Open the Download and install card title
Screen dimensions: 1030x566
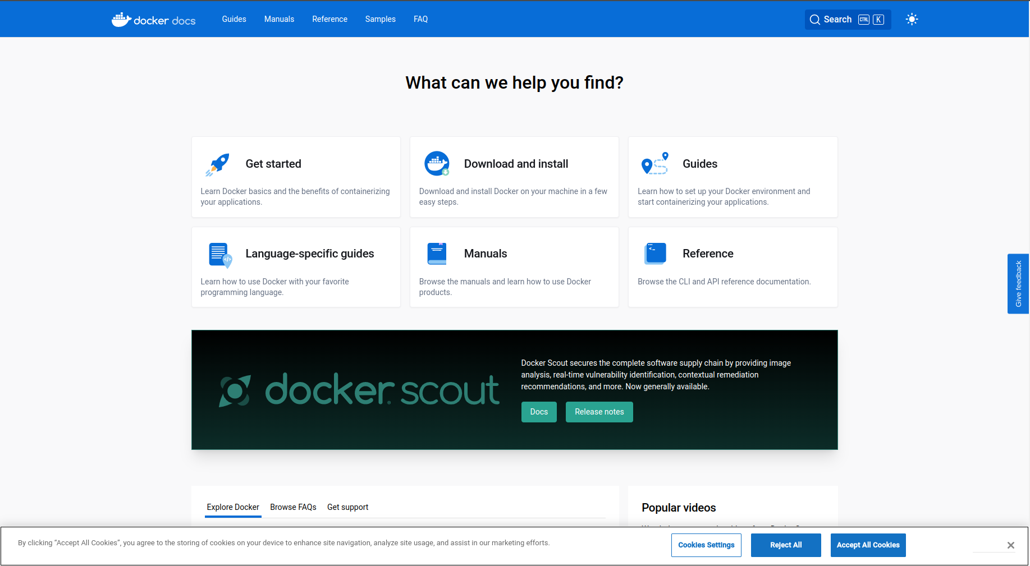pos(516,164)
